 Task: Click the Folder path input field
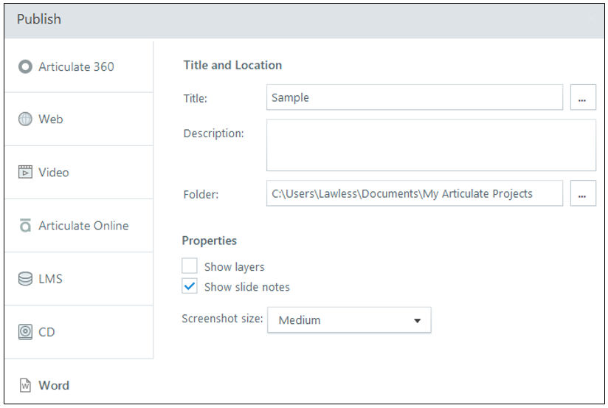pyautogui.click(x=415, y=193)
